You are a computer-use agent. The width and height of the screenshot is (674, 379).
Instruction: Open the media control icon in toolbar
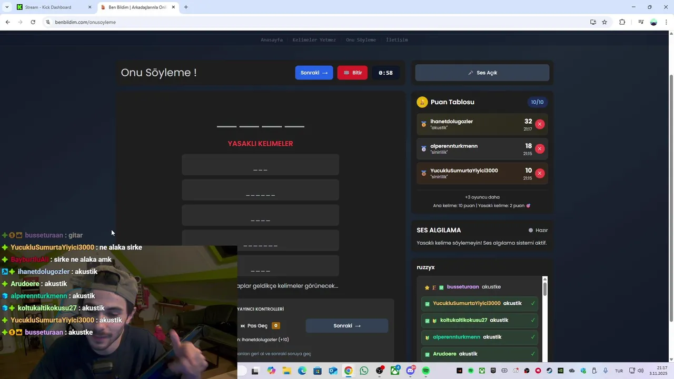pyautogui.click(x=641, y=22)
